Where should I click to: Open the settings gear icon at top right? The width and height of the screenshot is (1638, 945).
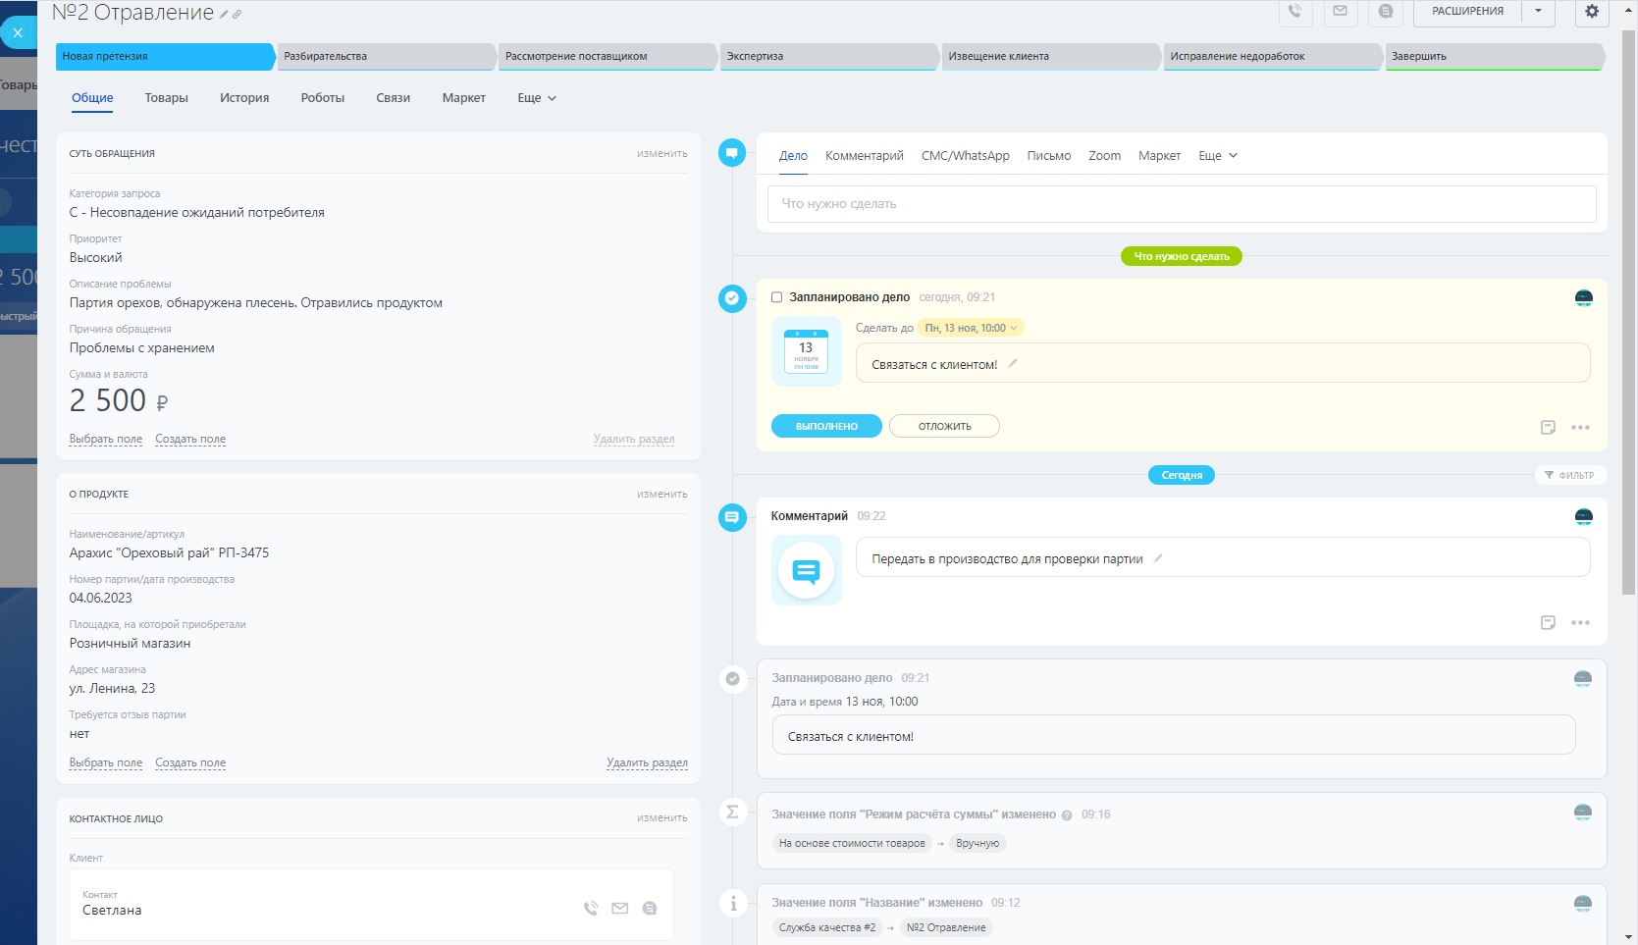click(x=1591, y=12)
